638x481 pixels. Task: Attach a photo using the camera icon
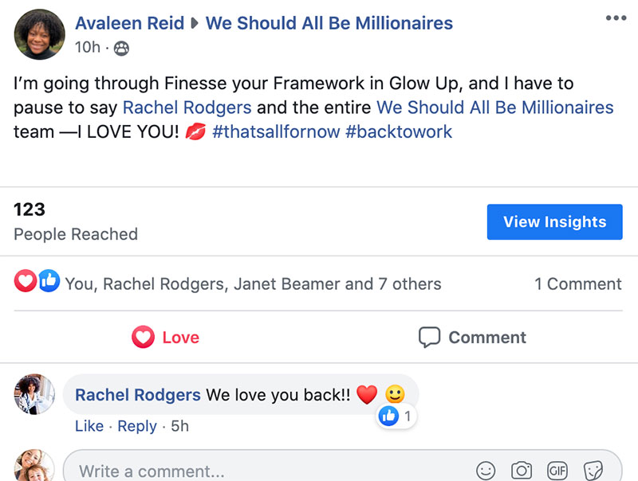pos(522,470)
